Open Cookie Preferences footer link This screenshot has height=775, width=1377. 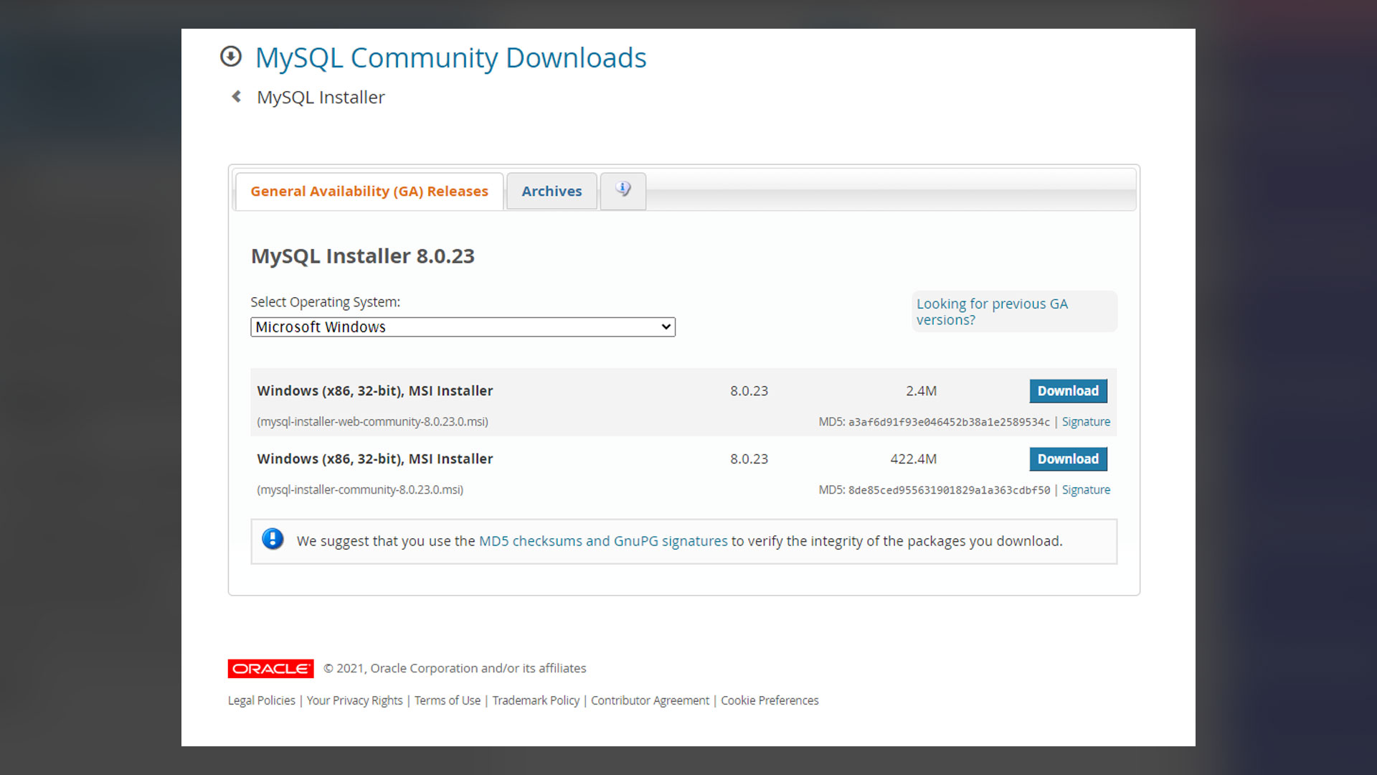click(x=770, y=700)
